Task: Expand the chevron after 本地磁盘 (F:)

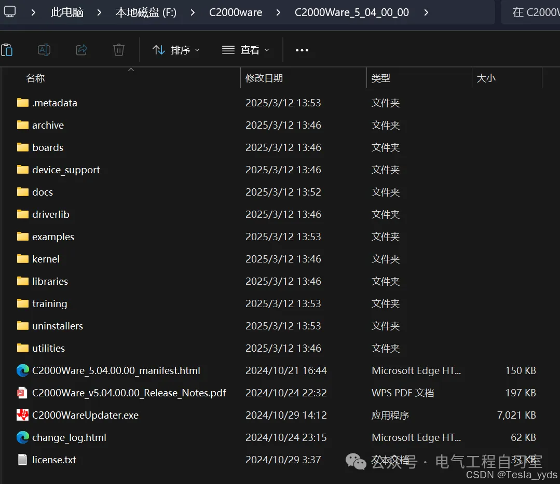Action: tap(193, 12)
